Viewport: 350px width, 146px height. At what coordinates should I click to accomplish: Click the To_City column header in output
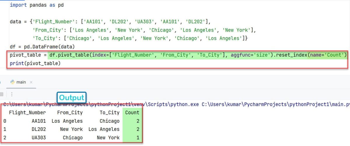[109, 113]
